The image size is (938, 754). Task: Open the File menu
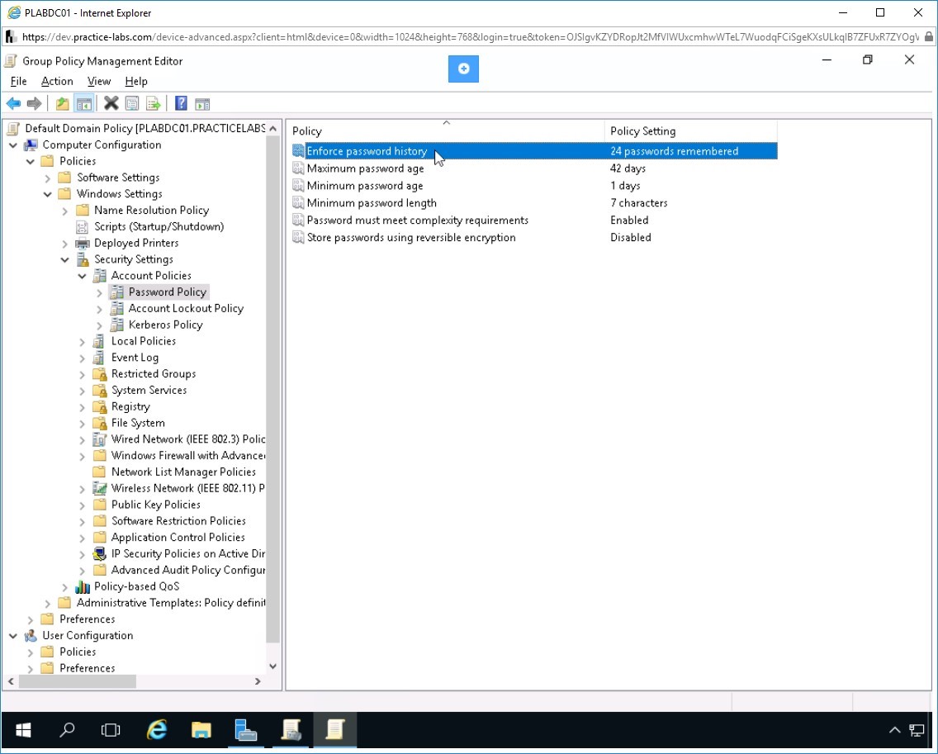[18, 82]
